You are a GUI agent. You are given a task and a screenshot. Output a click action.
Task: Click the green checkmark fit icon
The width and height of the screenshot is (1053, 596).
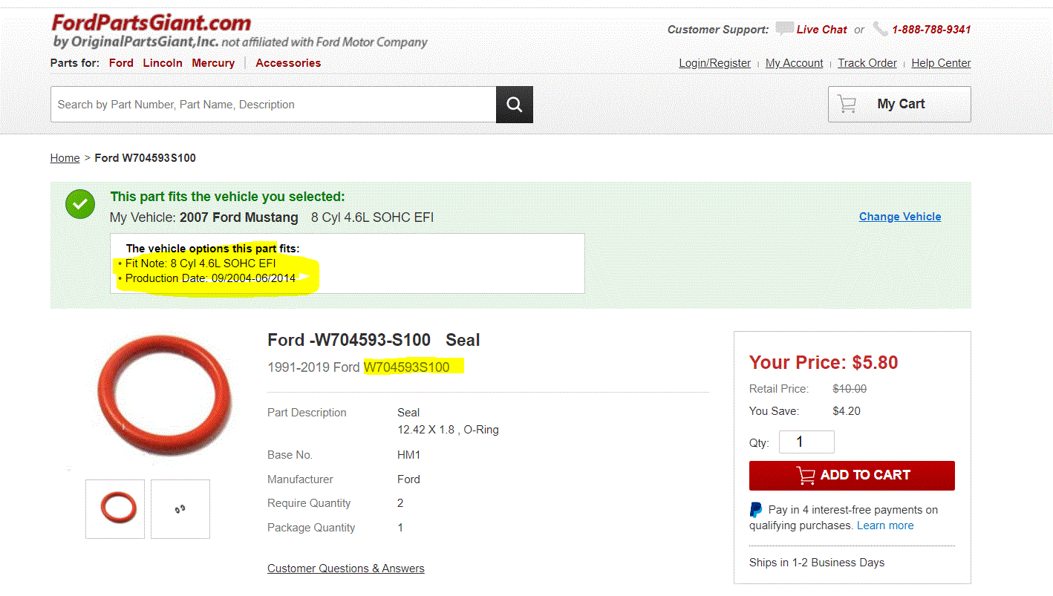(80, 204)
